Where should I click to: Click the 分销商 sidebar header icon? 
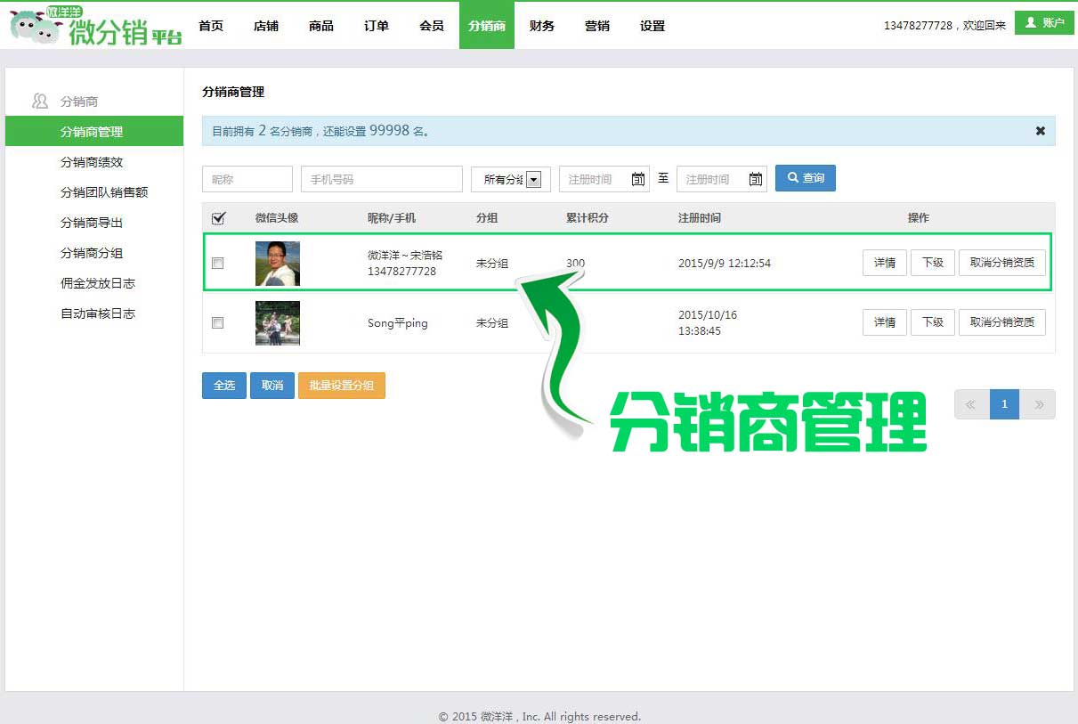40,102
